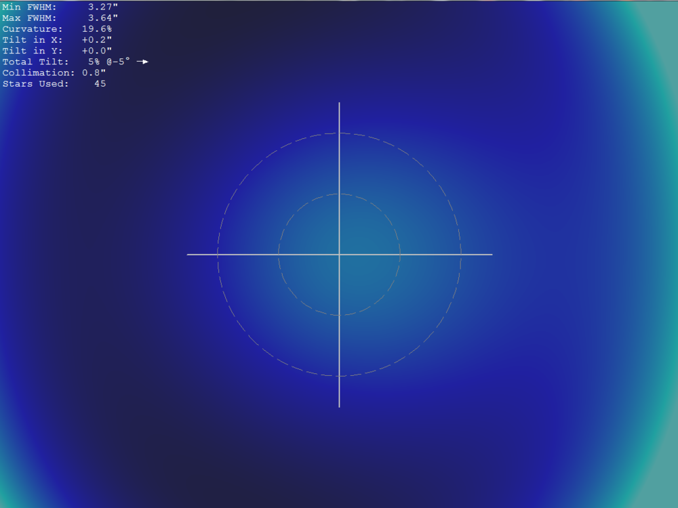The height and width of the screenshot is (508, 678).
Task: Click the tilt direction arrow icon
Action: [x=142, y=62]
